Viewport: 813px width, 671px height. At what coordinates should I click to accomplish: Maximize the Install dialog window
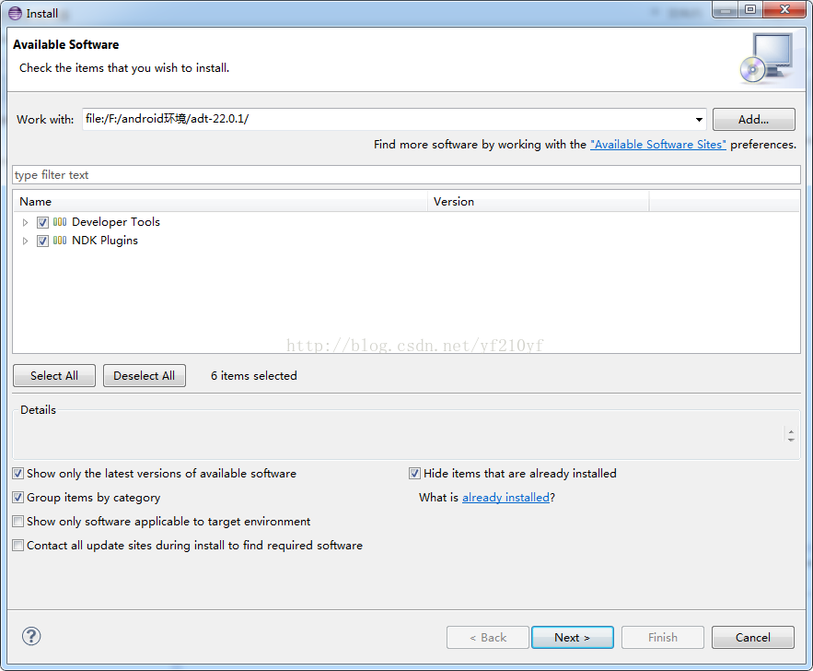[750, 9]
